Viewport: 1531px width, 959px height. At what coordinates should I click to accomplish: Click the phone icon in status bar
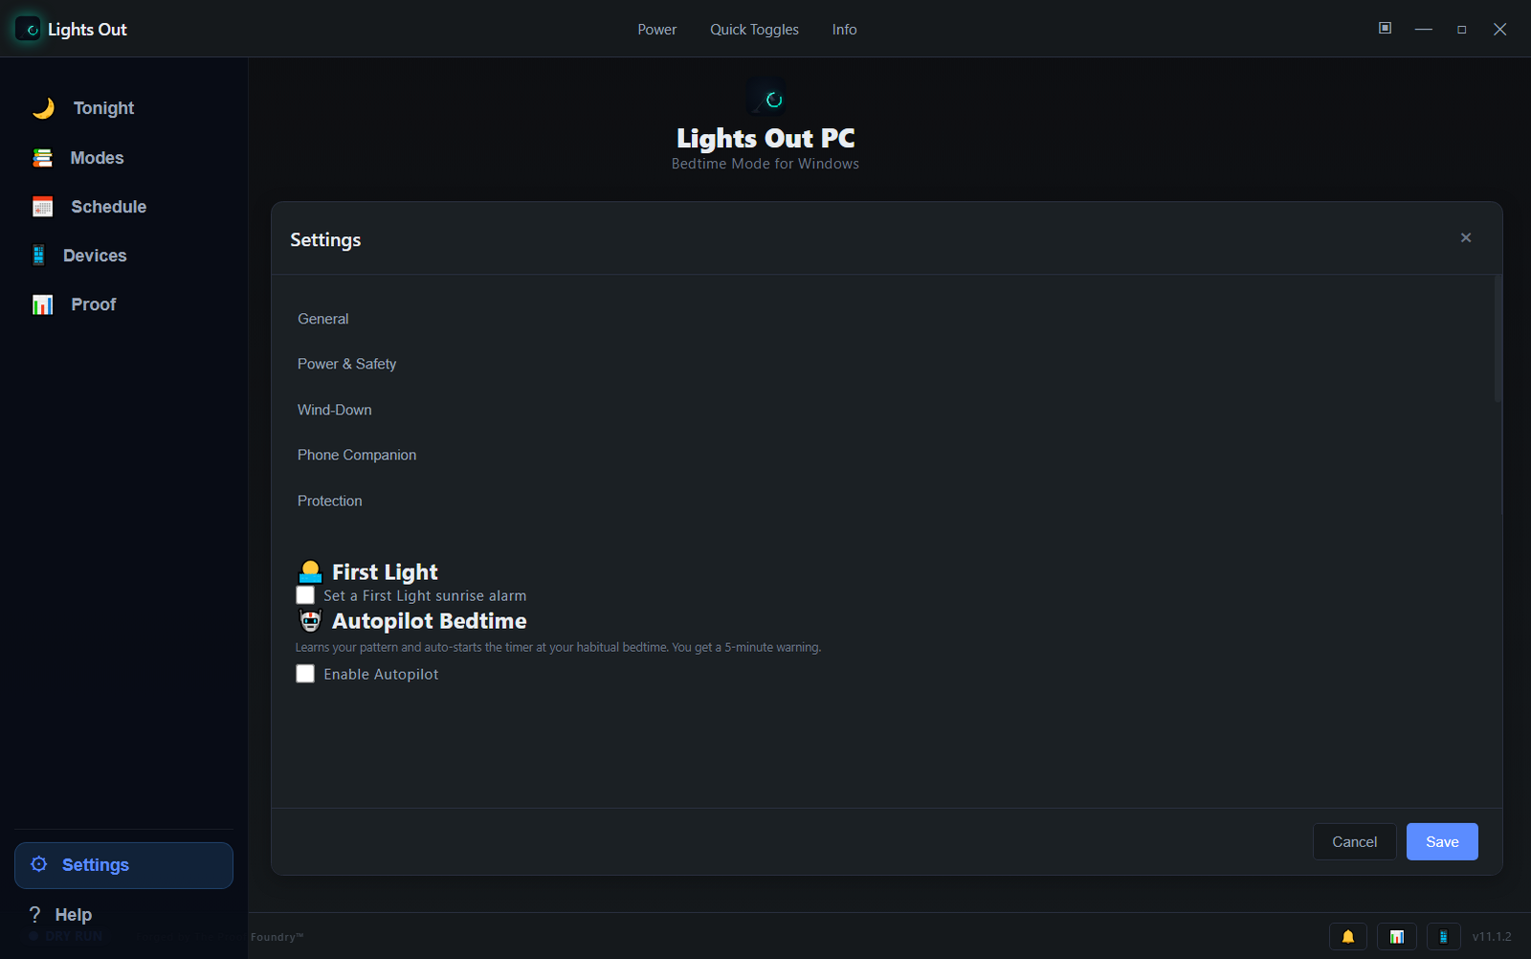coord(1443,937)
